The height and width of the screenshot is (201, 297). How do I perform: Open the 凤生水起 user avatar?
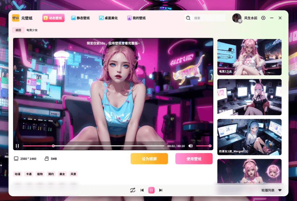pos(237,18)
